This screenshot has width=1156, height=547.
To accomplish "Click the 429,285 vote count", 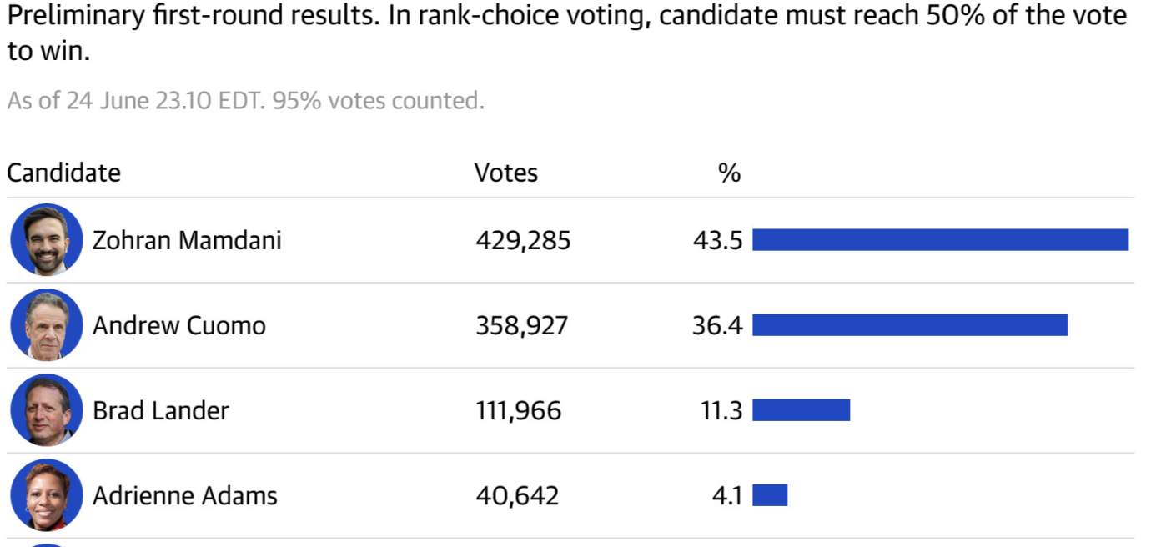I will [x=523, y=241].
